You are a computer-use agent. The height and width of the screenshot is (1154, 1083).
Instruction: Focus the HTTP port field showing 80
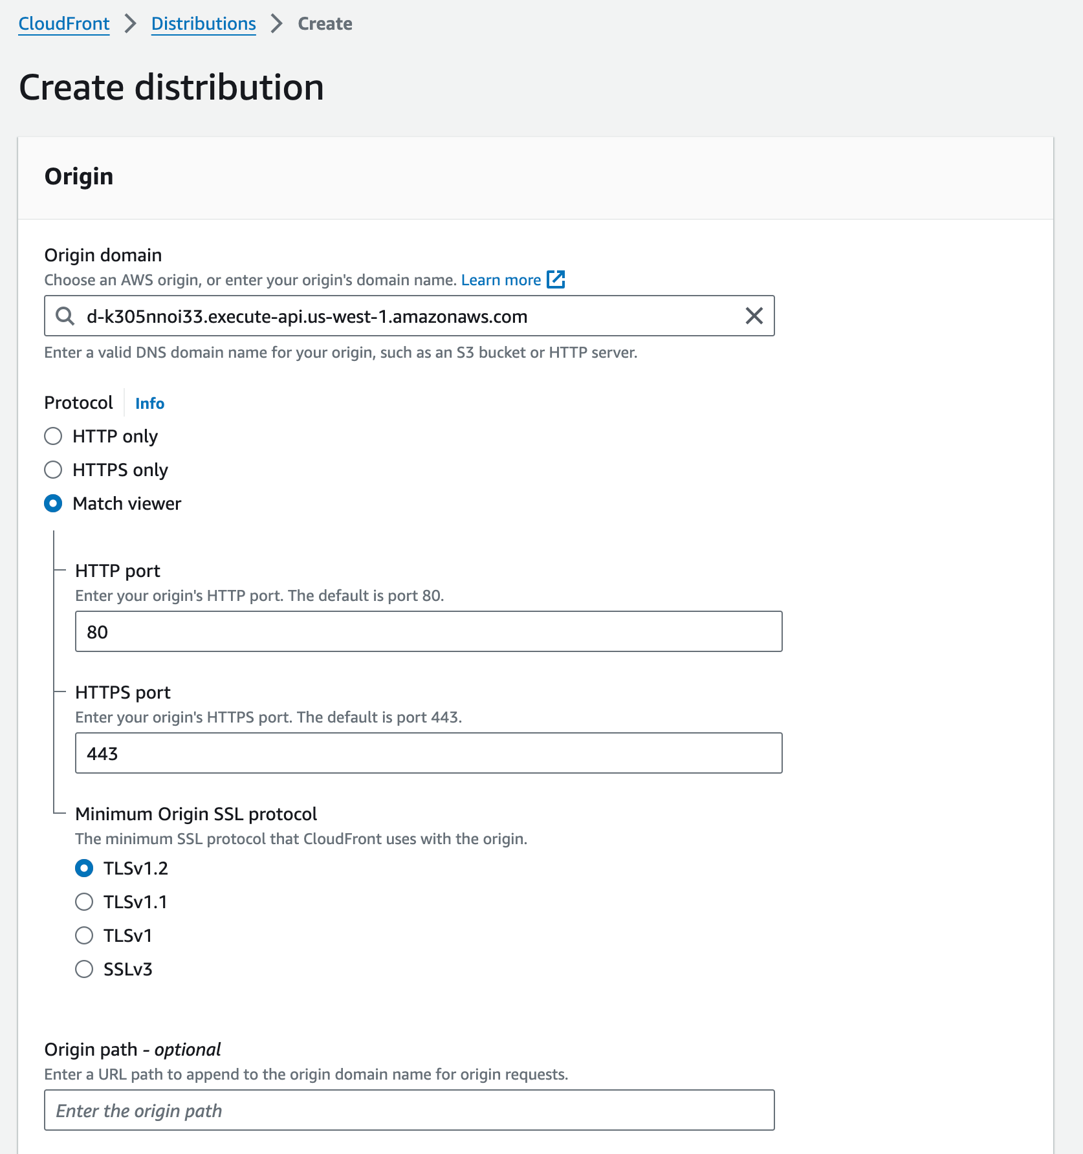(429, 632)
